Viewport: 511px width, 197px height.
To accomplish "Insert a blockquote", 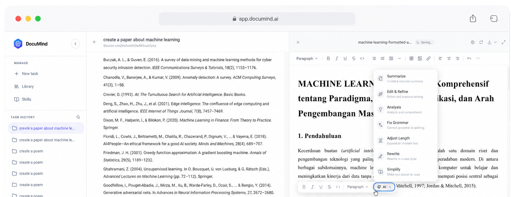I will (x=391, y=58).
